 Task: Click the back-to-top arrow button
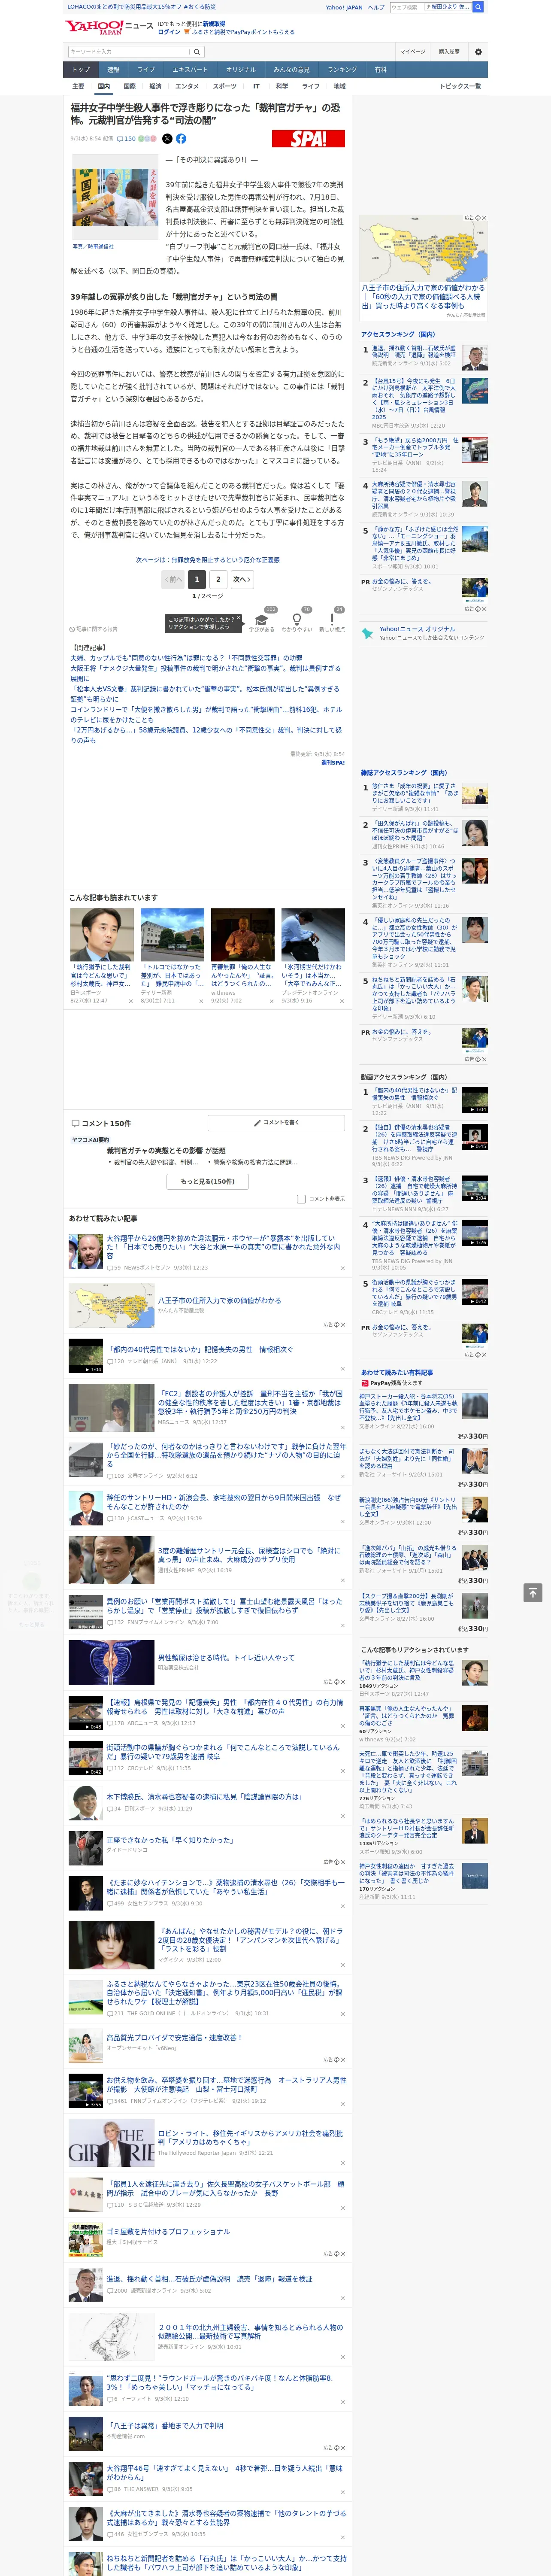[533, 1593]
